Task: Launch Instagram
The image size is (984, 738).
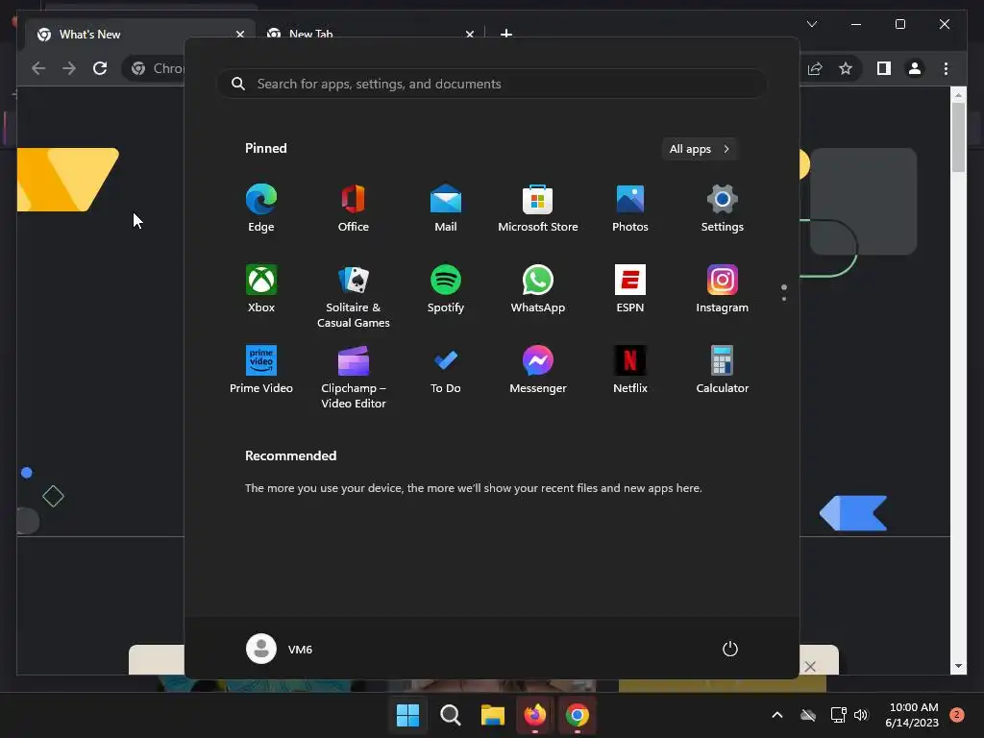Action: [723, 288]
